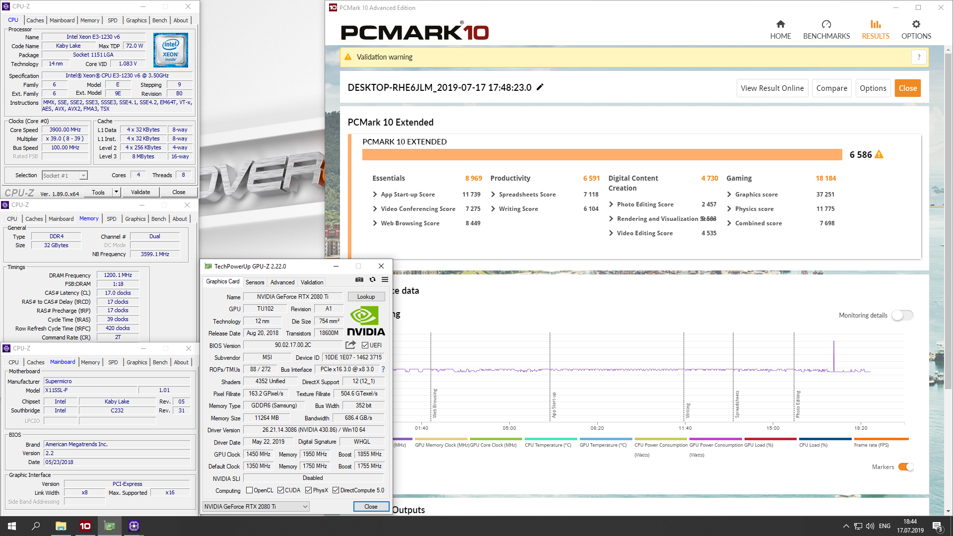The height and width of the screenshot is (536, 953).
Task: Toggle OpenCL checkbox in GPU-Z
Action: tap(249, 490)
